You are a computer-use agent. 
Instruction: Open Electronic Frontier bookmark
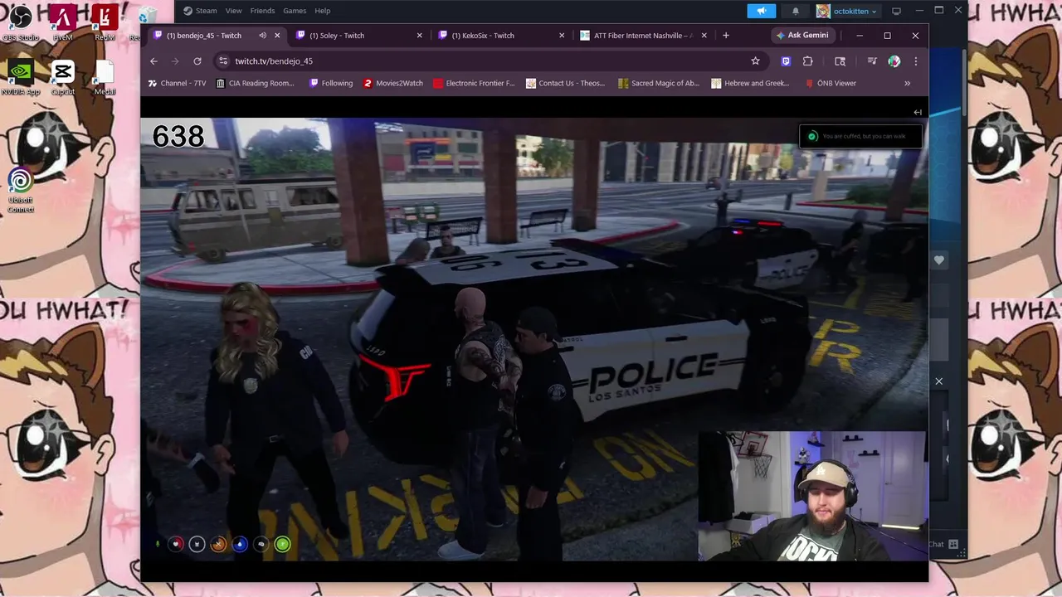(474, 83)
